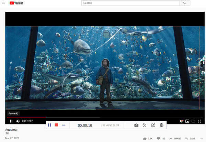Go to the YouTube home logo
Image resolution: width=206 pixels, height=142 pixels.
[16, 3]
